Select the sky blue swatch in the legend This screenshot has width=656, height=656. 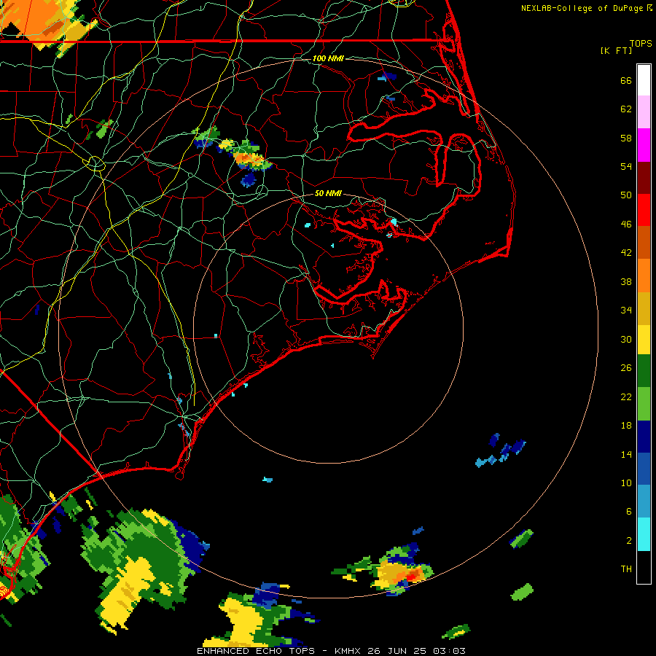[644, 501]
